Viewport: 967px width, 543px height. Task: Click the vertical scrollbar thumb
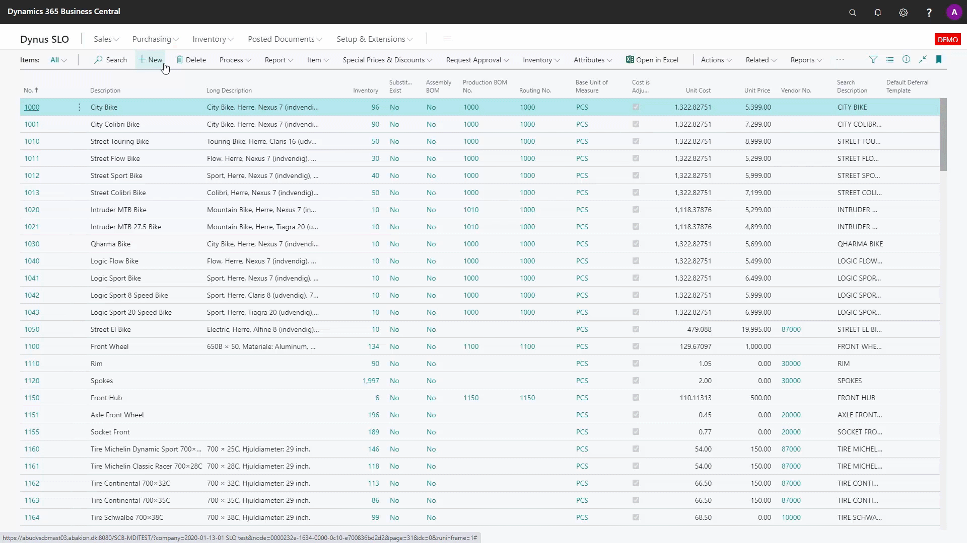(943, 135)
